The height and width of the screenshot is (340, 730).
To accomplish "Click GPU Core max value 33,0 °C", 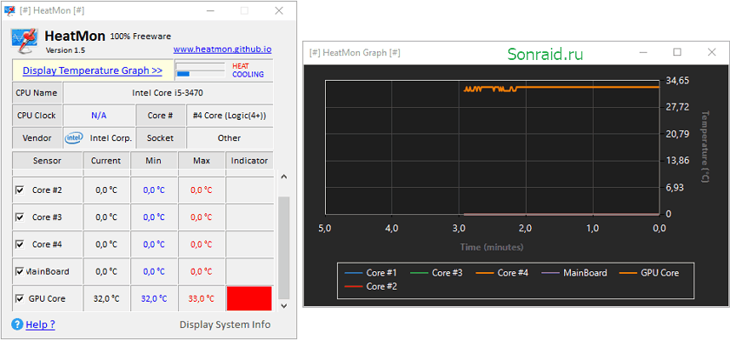I will [202, 298].
